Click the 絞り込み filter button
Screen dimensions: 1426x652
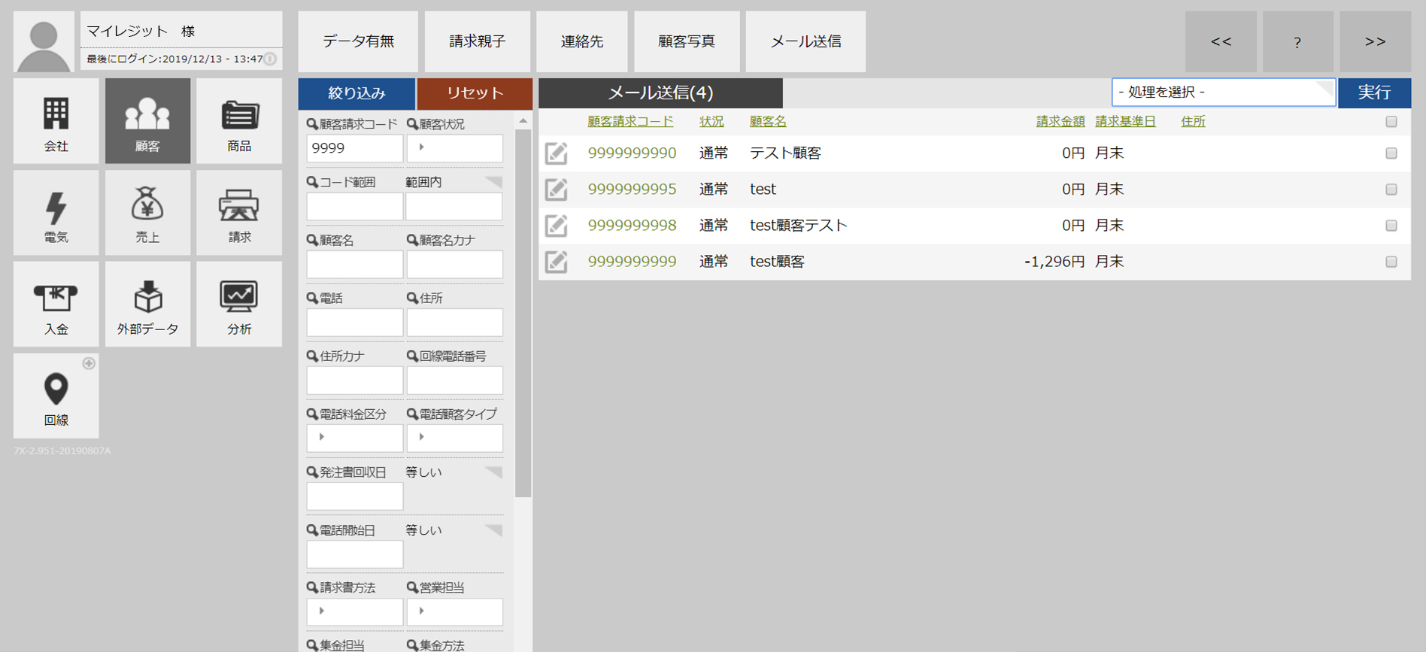(x=356, y=93)
